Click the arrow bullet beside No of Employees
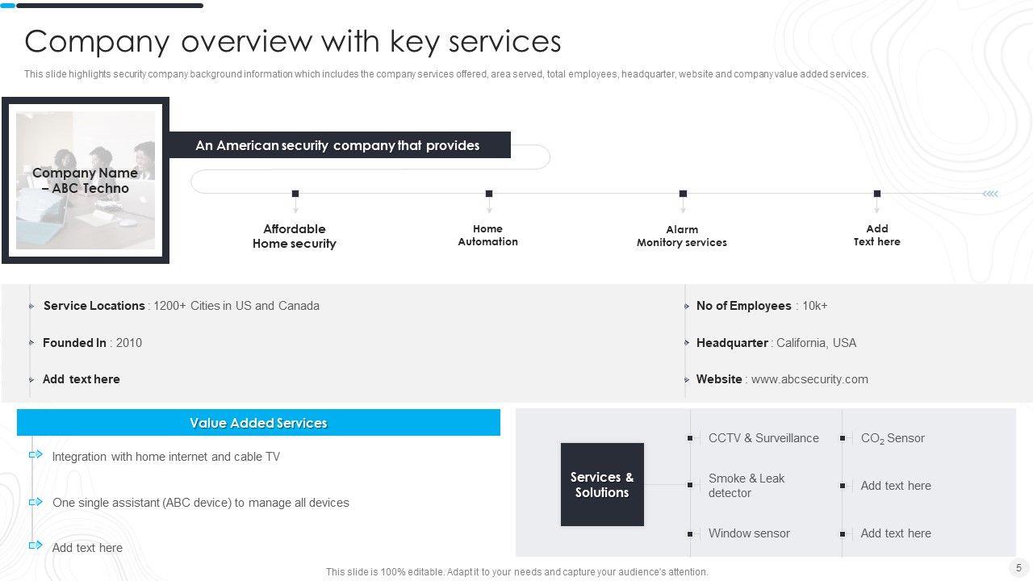 (x=687, y=307)
